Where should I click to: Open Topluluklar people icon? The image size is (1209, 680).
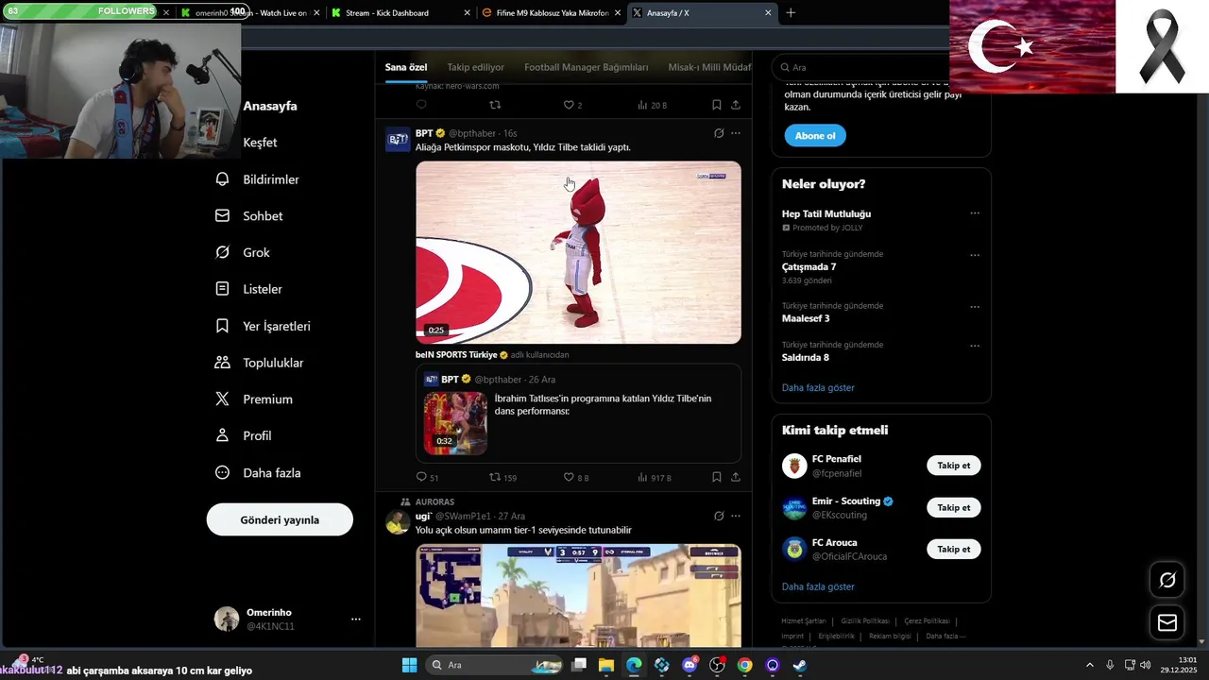tap(222, 363)
